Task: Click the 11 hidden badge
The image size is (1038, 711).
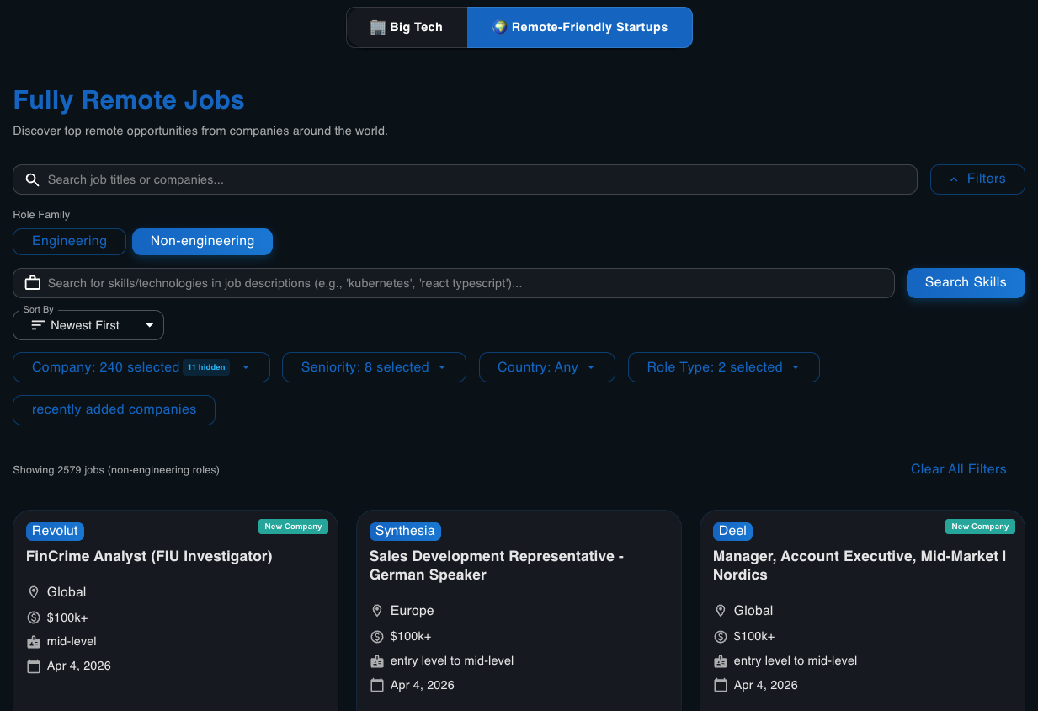Action: pos(206,367)
